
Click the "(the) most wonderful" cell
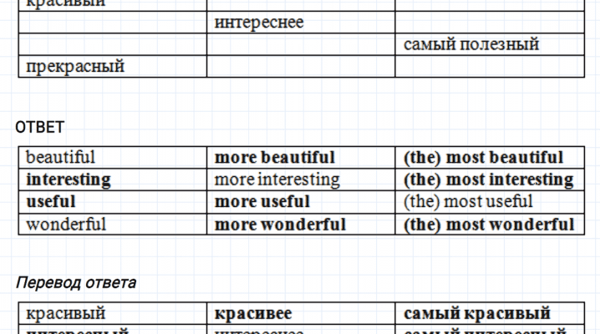(x=488, y=224)
